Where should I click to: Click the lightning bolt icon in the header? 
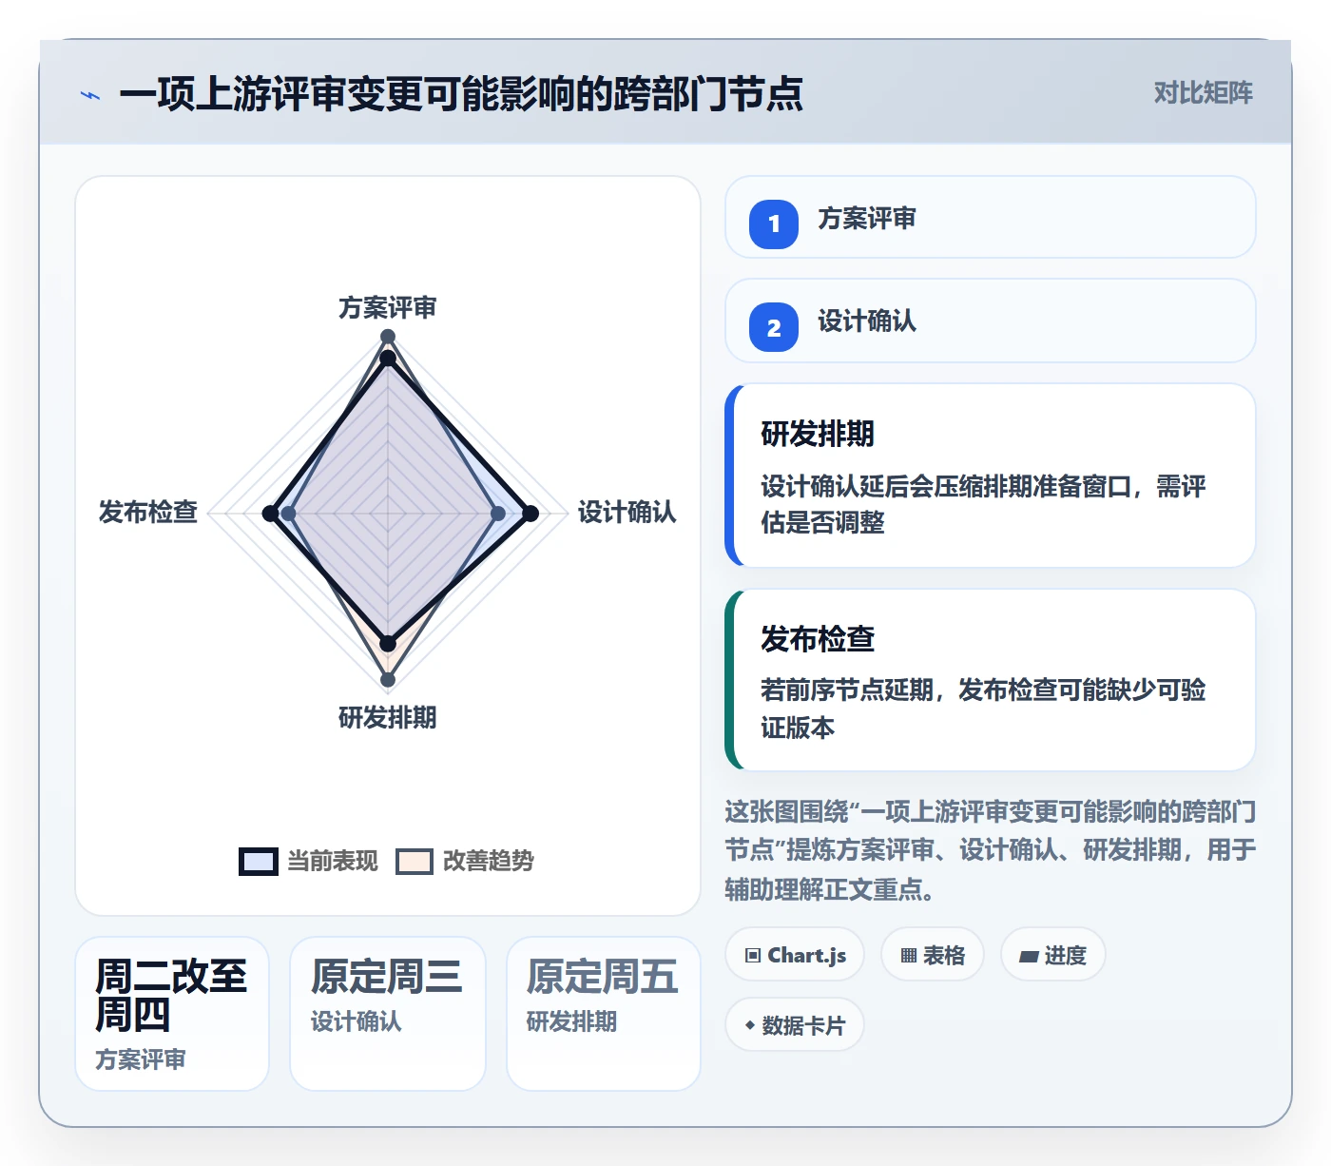tap(90, 95)
